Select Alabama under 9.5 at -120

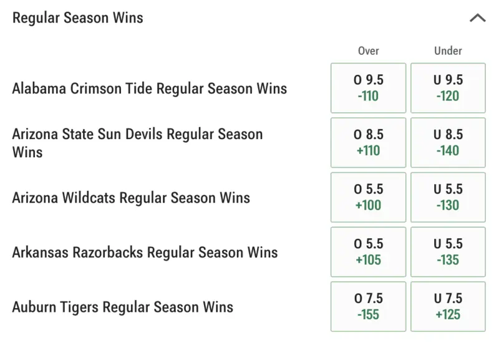coord(448,88)
